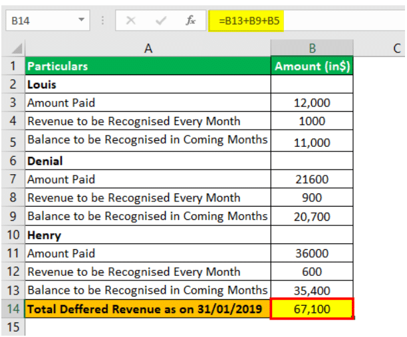407x337 pixels.
Task: Select 'Revenue to be Recognised Every Month' row 12
Action: pos(148,271)
